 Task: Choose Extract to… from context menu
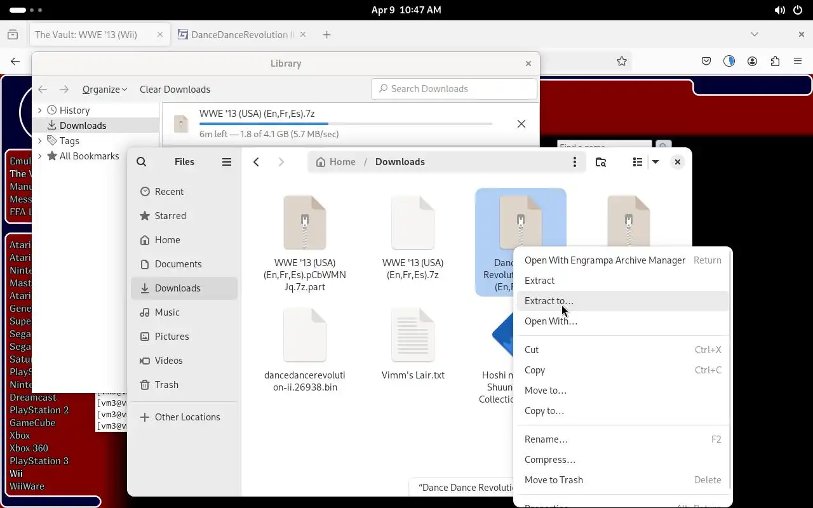(622, 301)
